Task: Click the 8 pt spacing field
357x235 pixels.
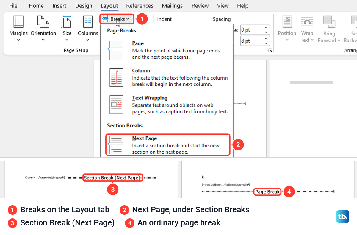Action: click(252, 41)
